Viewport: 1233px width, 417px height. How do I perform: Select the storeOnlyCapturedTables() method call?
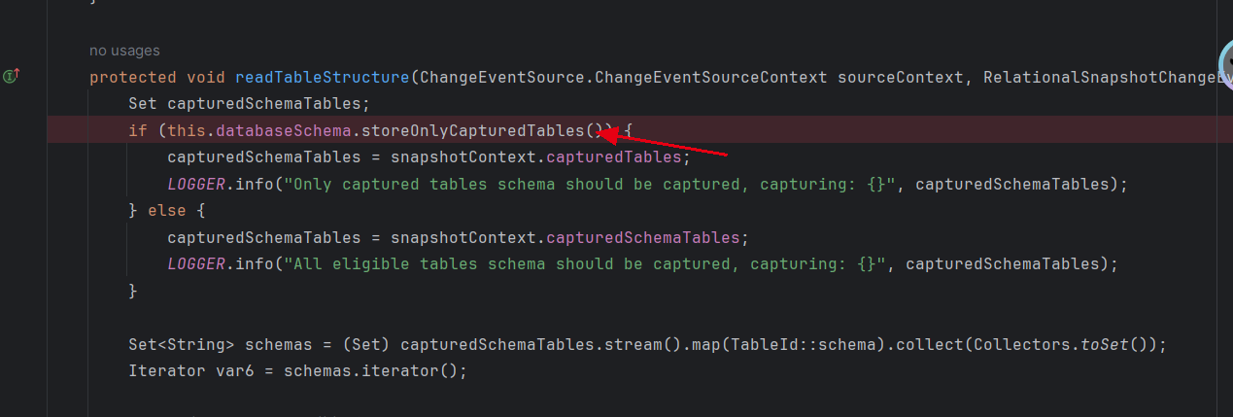tap(483, 129)
